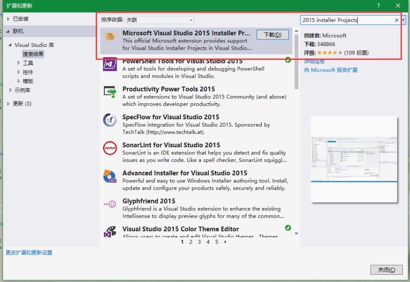Click the results list scroll-up arrow
410x282 pixels.
(x=296, y=31)
